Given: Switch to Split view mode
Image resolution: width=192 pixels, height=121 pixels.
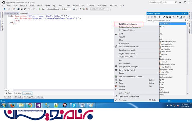Looking at the screenshot, I should (x=18, y=93).
